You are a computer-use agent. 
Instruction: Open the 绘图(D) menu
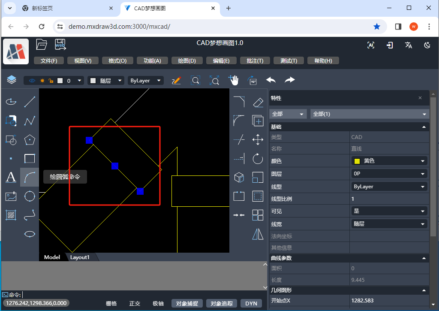187,60
